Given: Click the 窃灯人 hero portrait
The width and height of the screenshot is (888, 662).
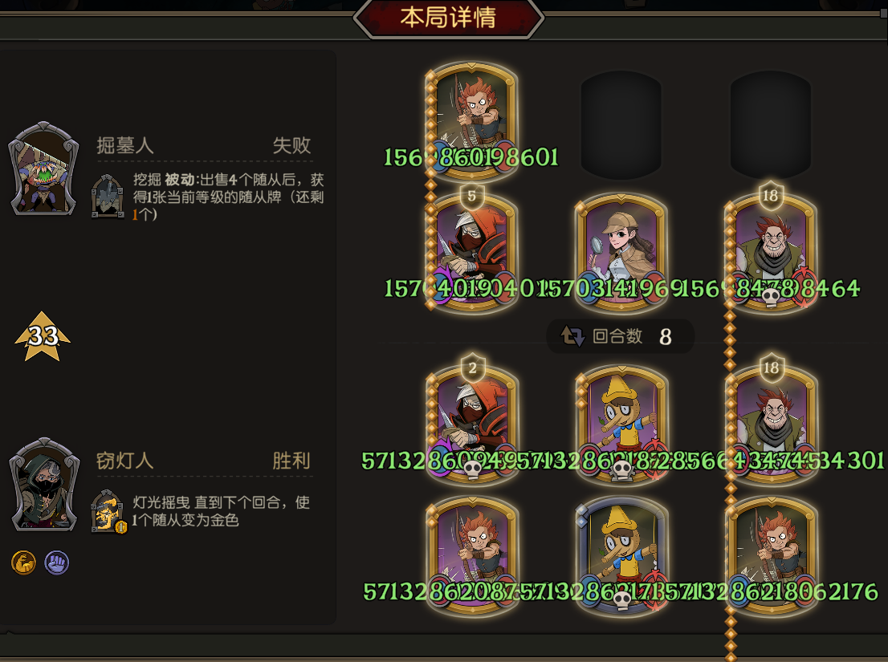Looking at the screenshot, I should (43, 485).
